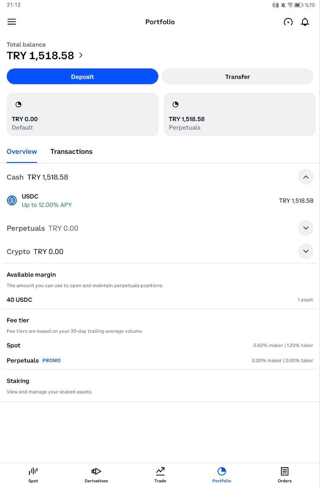The width and height of the screenshot is (320, 489).
Task: Expand the Perpetuals TRY 0.00 section
Action: click(305, 228)
